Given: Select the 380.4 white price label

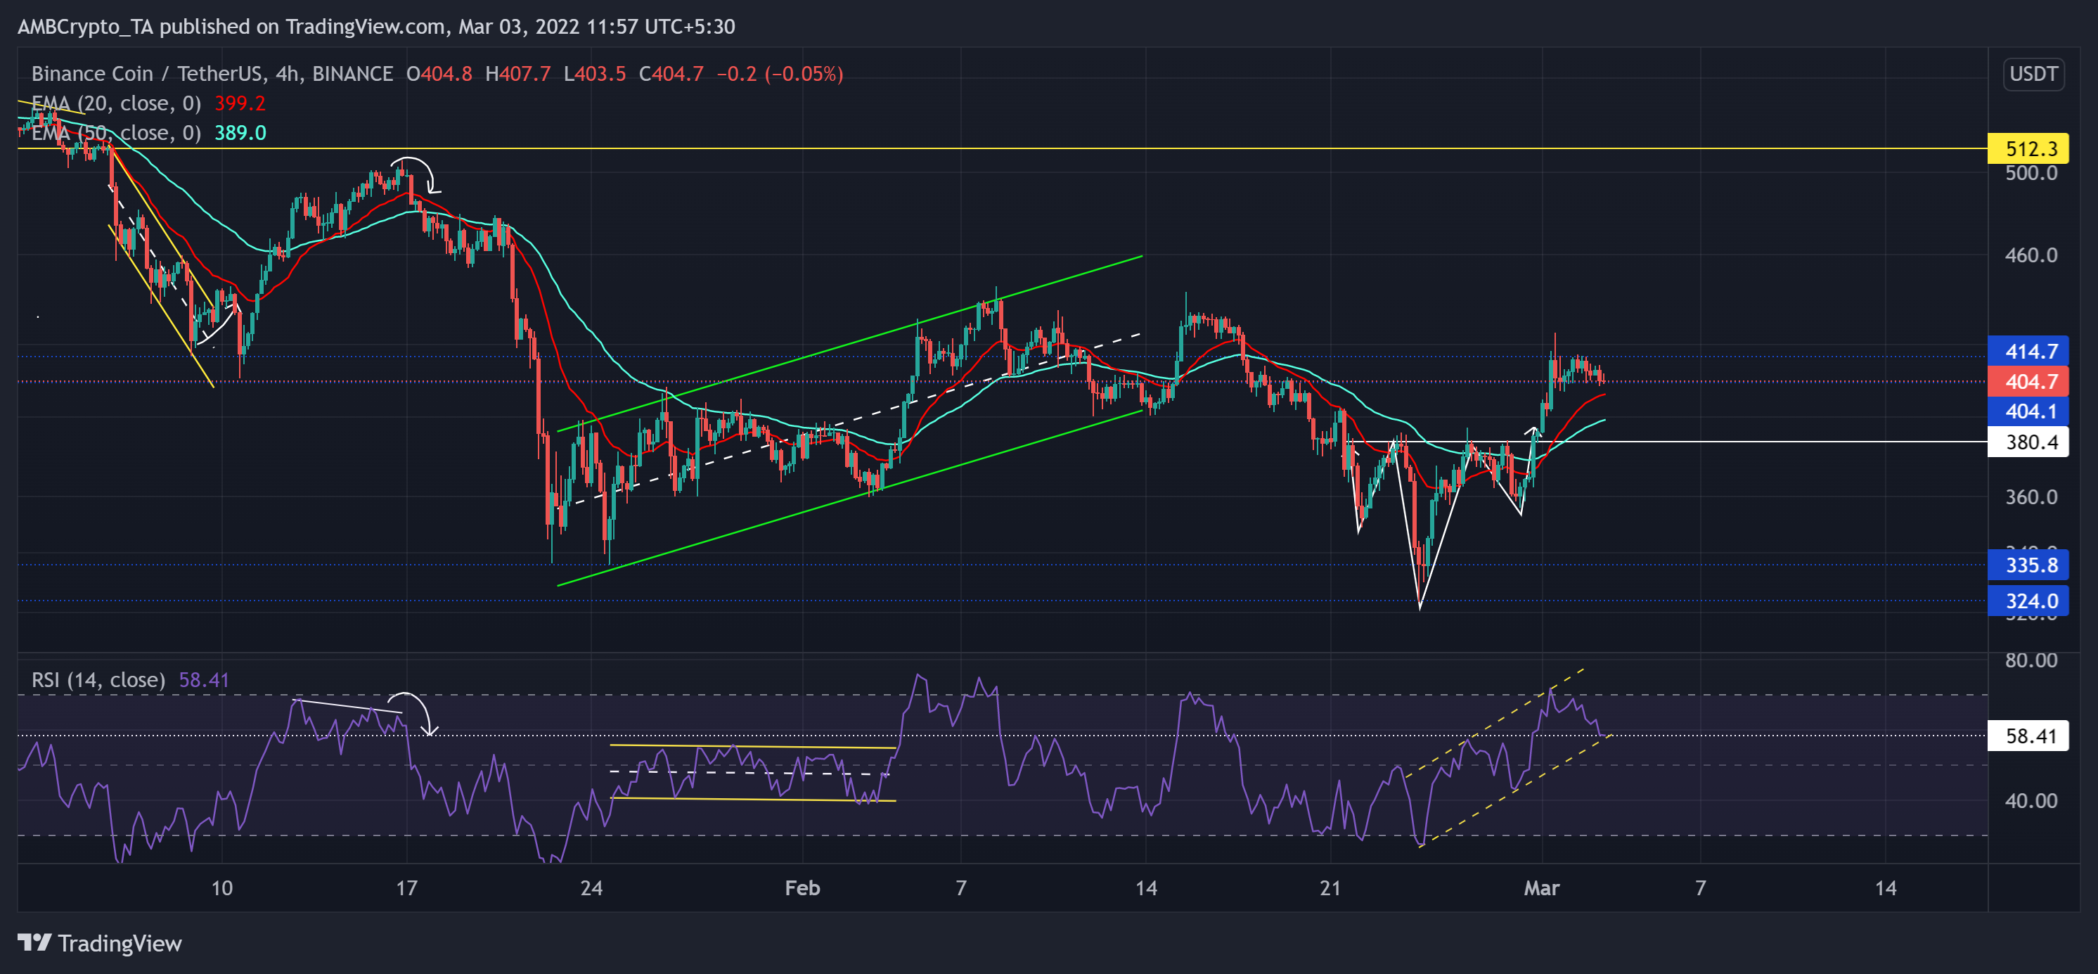Looking at the screenshot, I should point(2028,442).
